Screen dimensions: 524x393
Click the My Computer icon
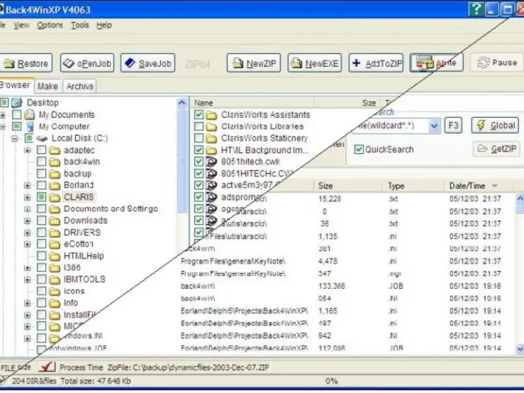(30, 126)
